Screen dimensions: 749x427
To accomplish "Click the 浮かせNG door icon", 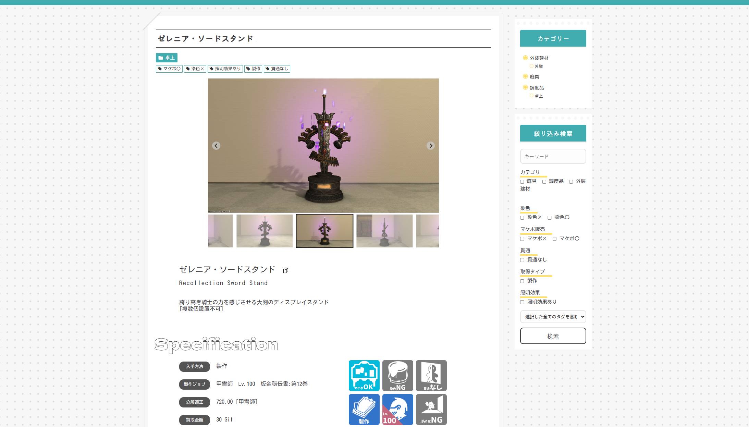I will 431,409.
